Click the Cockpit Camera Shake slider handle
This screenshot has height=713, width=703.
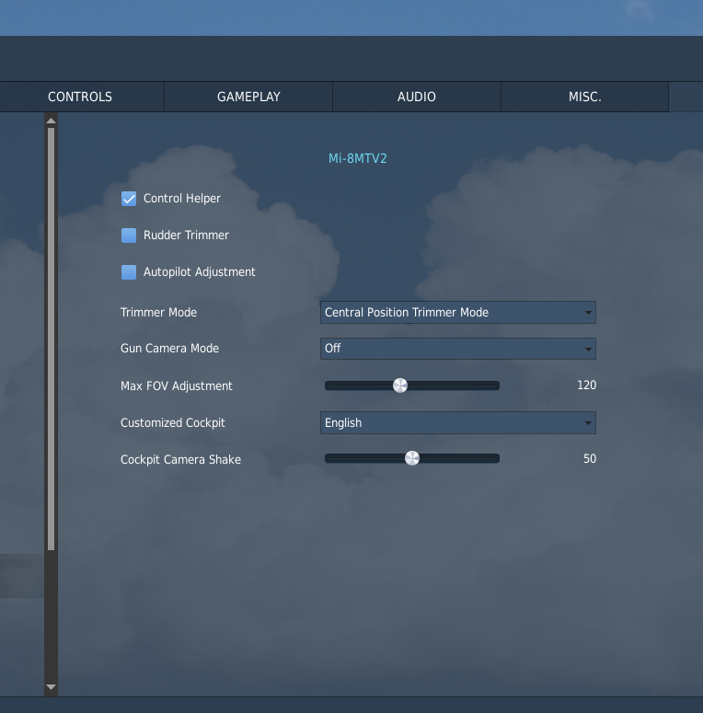point(412,458)
